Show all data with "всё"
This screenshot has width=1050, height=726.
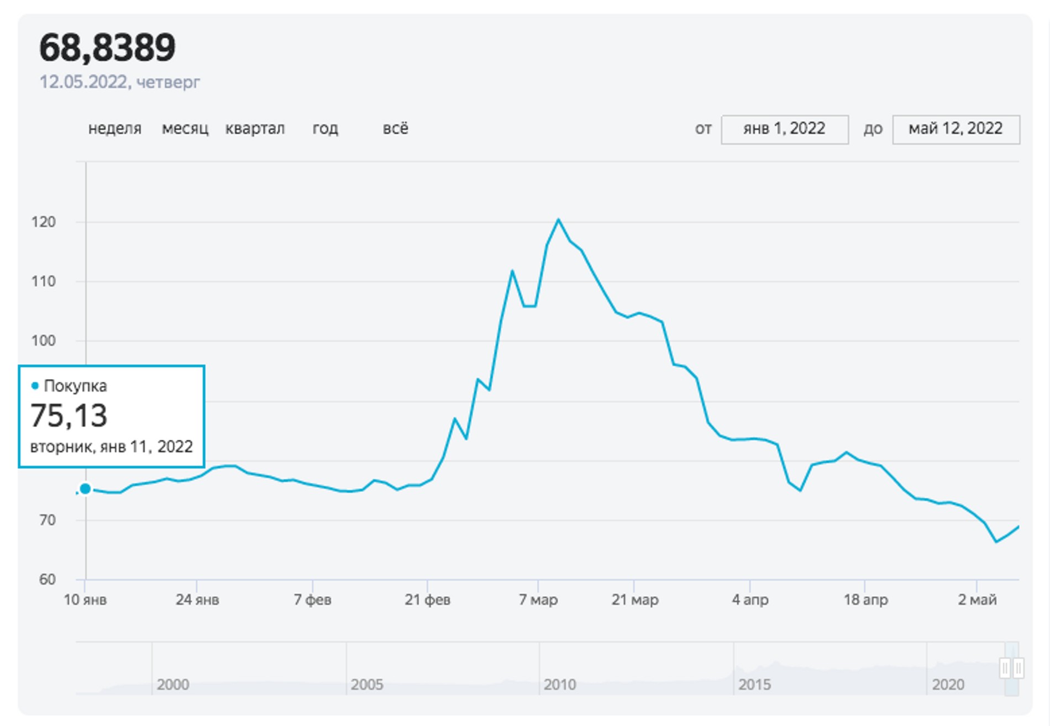tap(395, 129)
